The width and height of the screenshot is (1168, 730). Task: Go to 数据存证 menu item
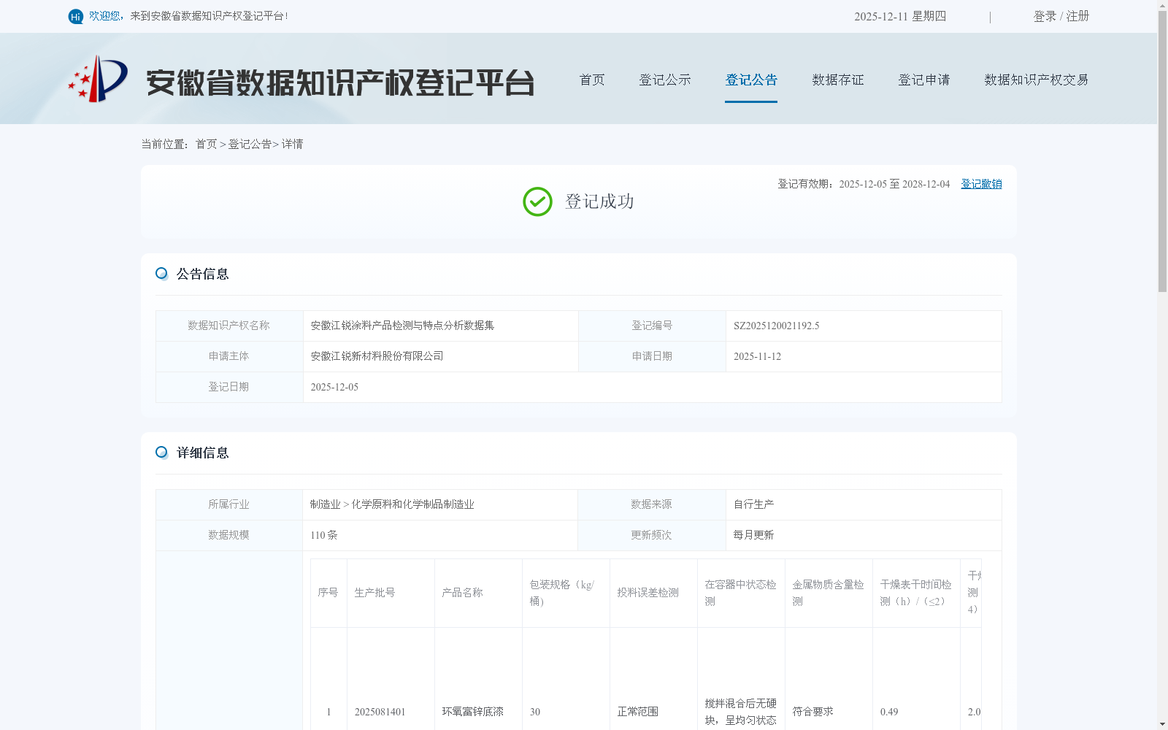tap(838, 80)
